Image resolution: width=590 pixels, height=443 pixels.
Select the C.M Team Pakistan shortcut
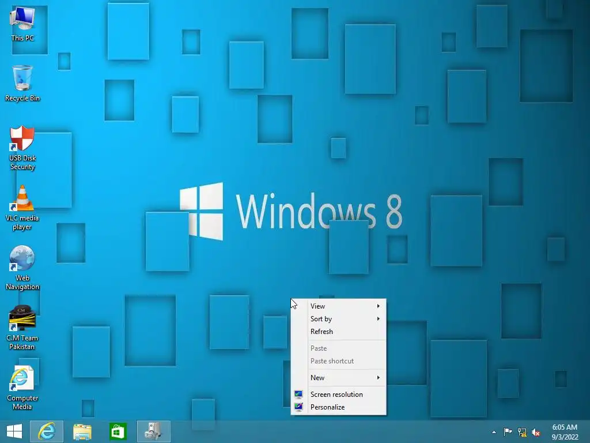[x=22, y=328]
